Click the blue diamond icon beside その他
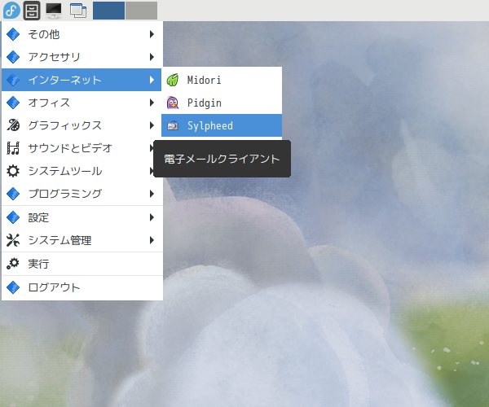This screenshot has height=407, width=489. pyautogui.click(x=13, y=34)
